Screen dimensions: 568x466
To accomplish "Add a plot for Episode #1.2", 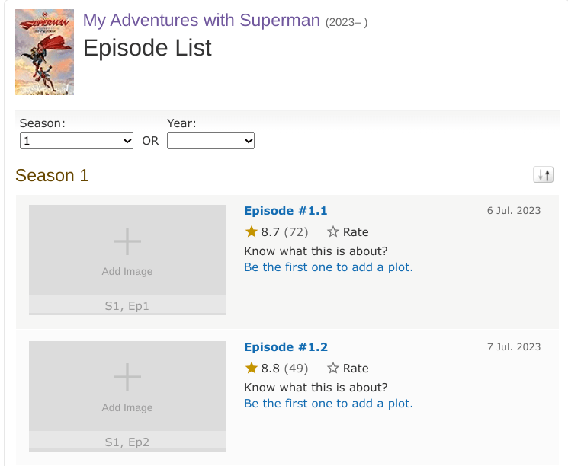I will [329, 404].
